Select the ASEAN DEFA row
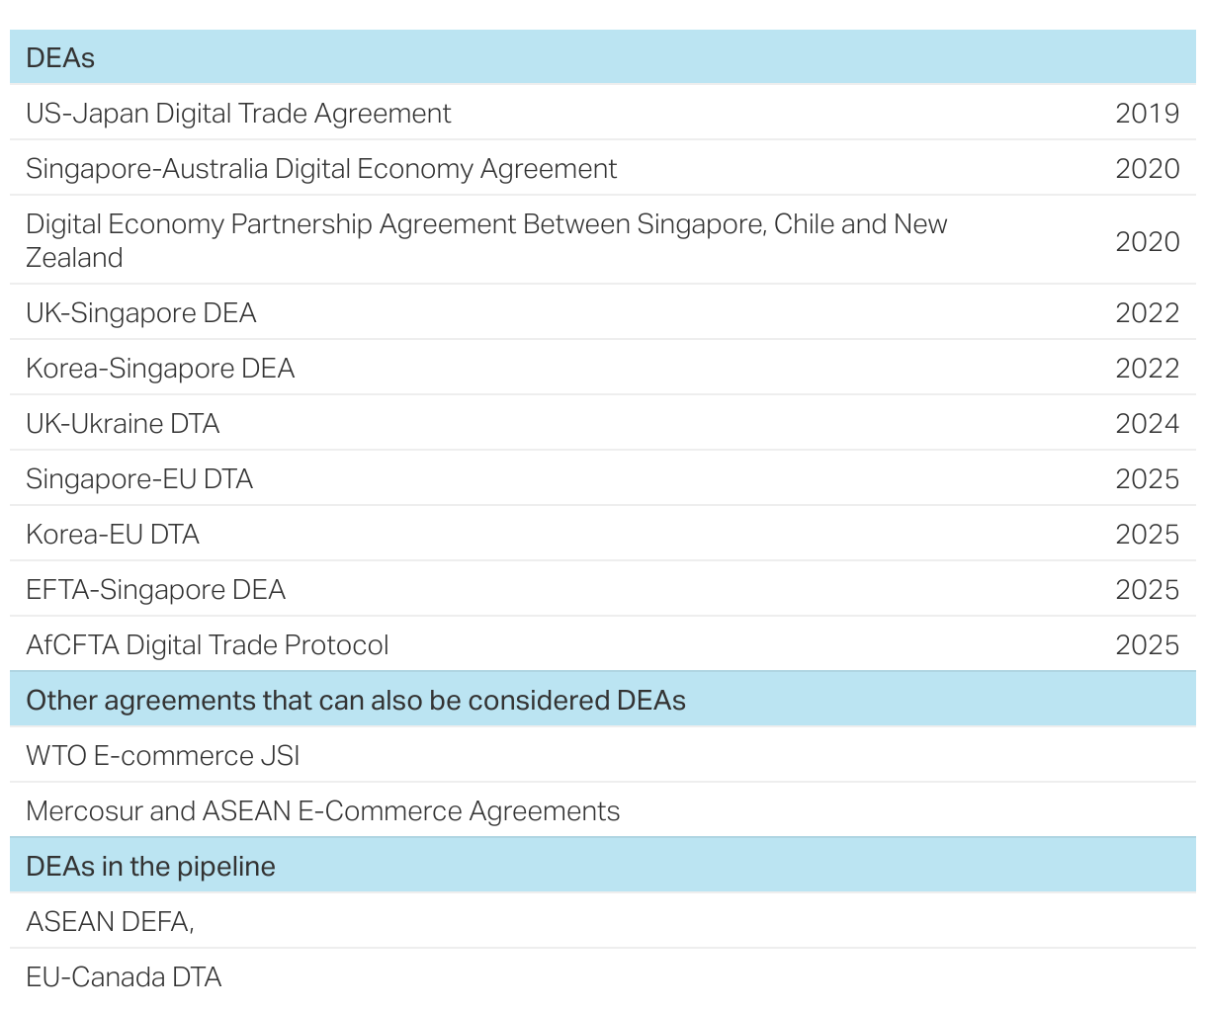Screen dimensions: 1206x1012 110,922
